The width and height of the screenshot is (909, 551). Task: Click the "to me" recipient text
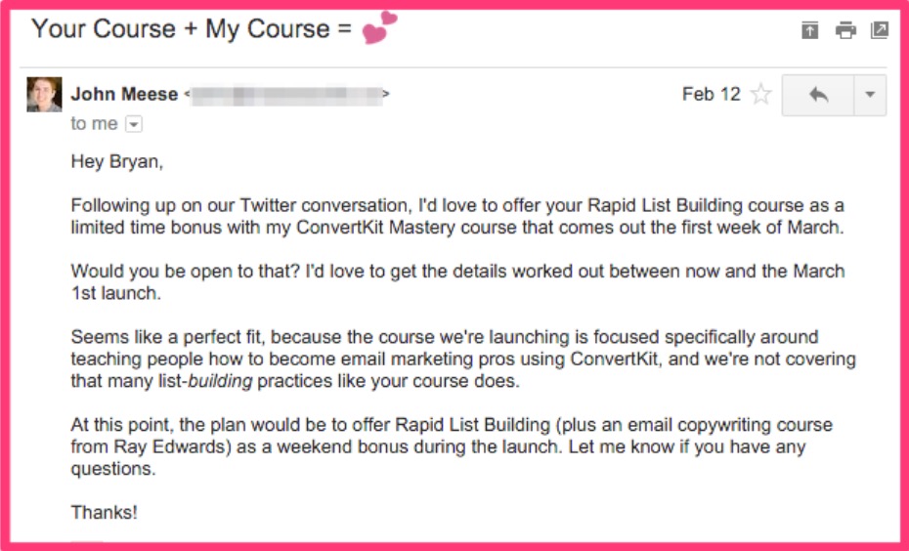pyautogui.click(x=94, y=123)
